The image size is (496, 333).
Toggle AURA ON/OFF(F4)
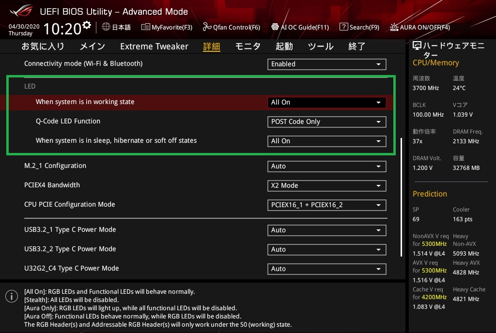tap(420, 27)
